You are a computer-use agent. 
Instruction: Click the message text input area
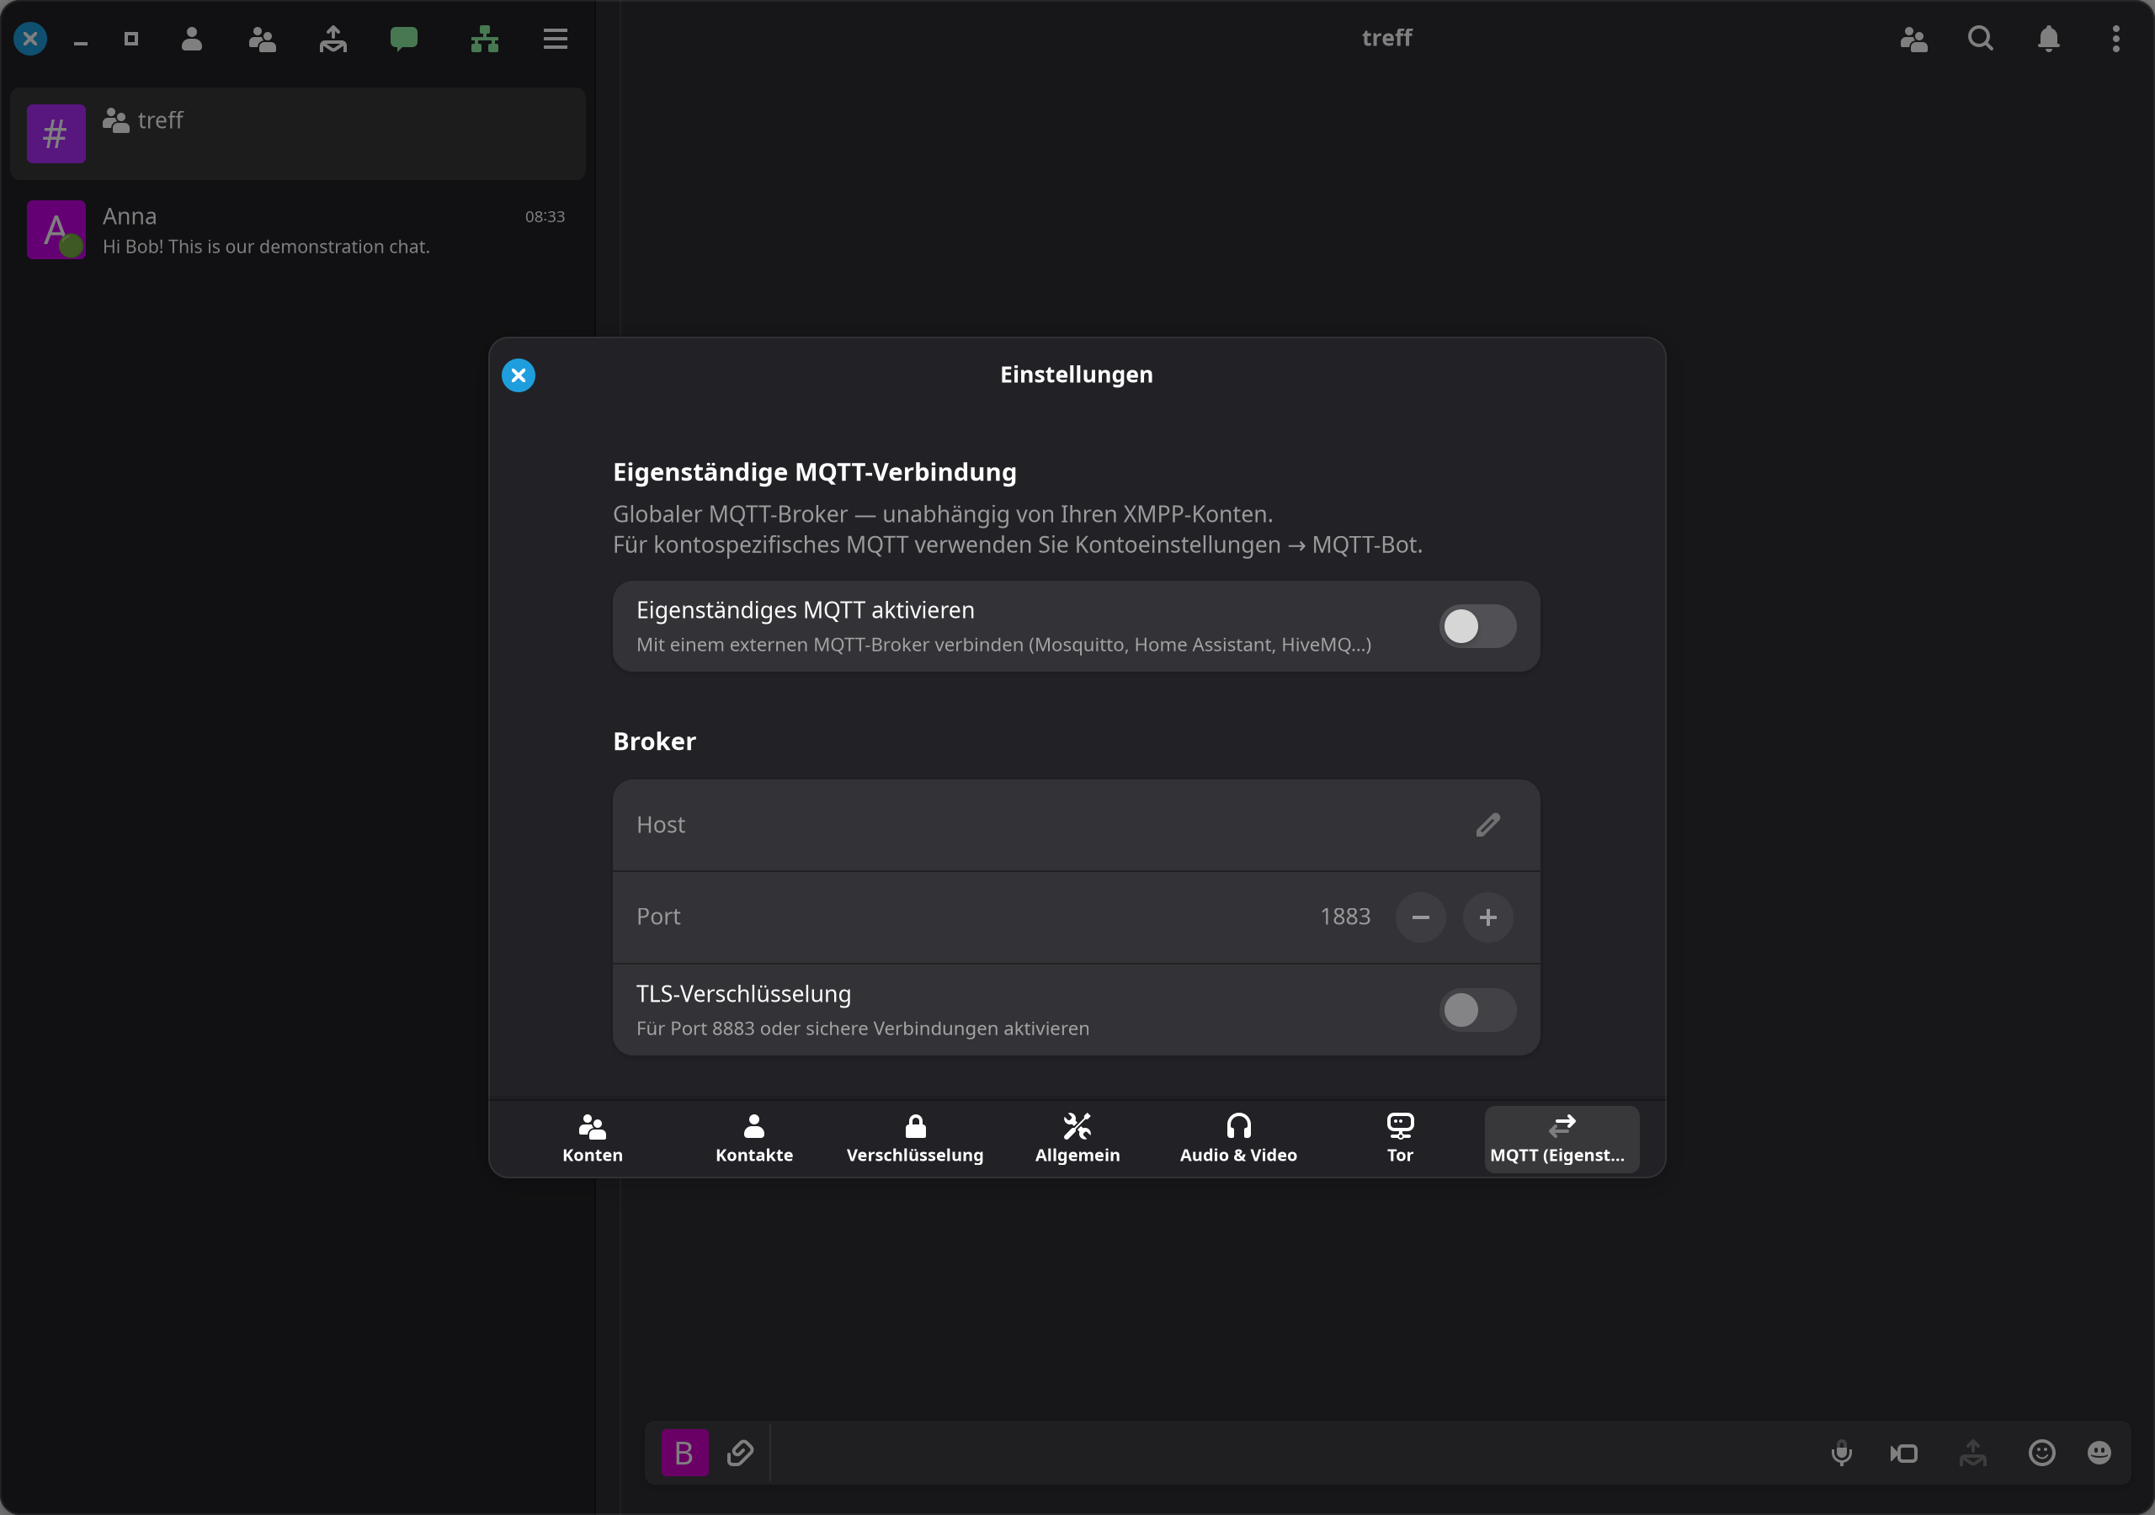tap(1296, 1453)
